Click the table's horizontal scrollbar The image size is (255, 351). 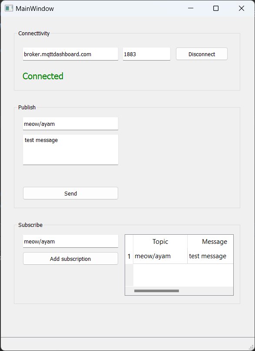[156, 291]
